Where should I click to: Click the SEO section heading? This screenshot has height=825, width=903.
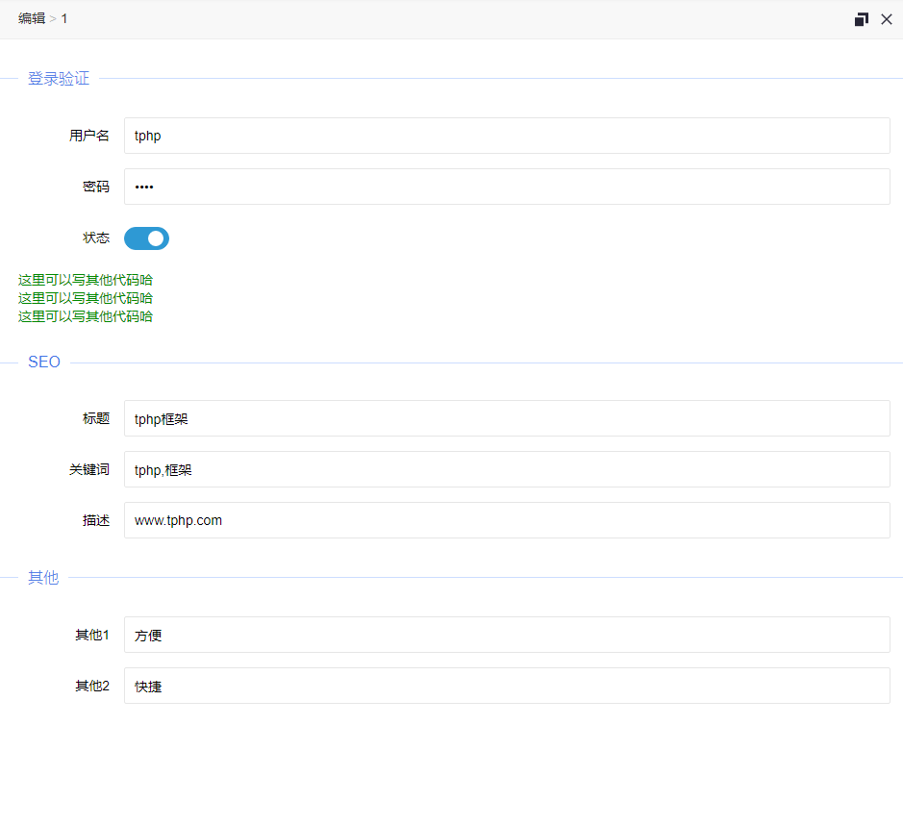point(44,362)
